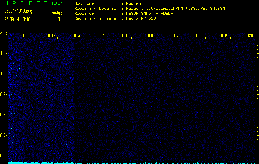Click the gray vertical range bar beside 0.9
This screenshot has height=164, width=259.
click(x=8, y=100)
